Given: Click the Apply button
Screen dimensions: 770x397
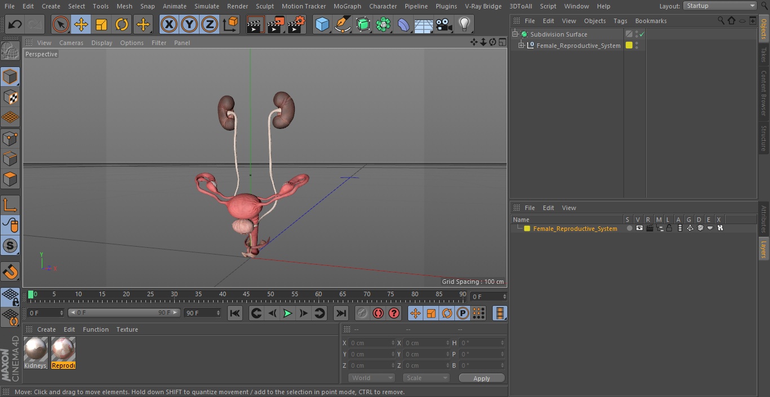Looking at the screenshot, I should coord(481,378).
